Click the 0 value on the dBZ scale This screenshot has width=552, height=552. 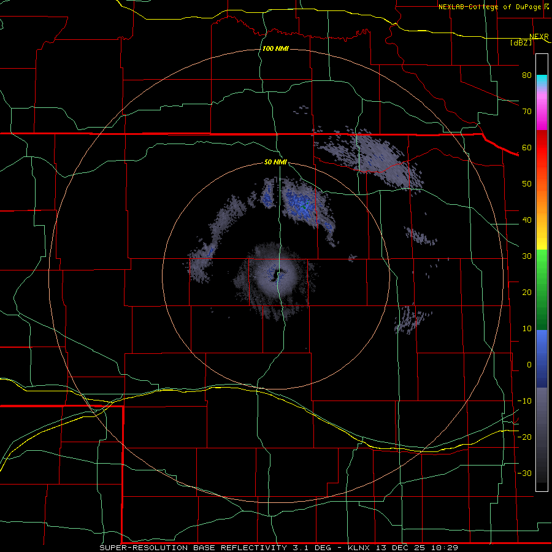tap(529, 365)
